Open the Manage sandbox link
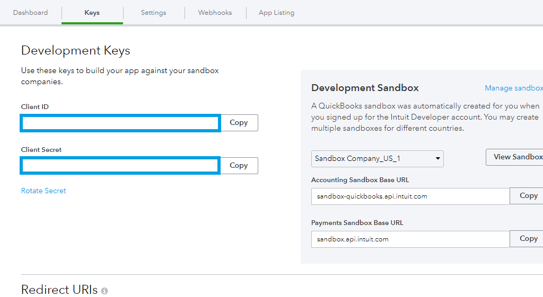The width and height of the screenshot is (543, 297). coord(513,88)
